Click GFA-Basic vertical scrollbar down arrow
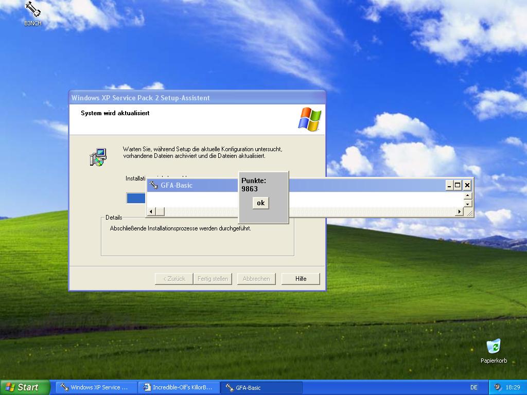 pyautogui.click(x=467, y=204)
